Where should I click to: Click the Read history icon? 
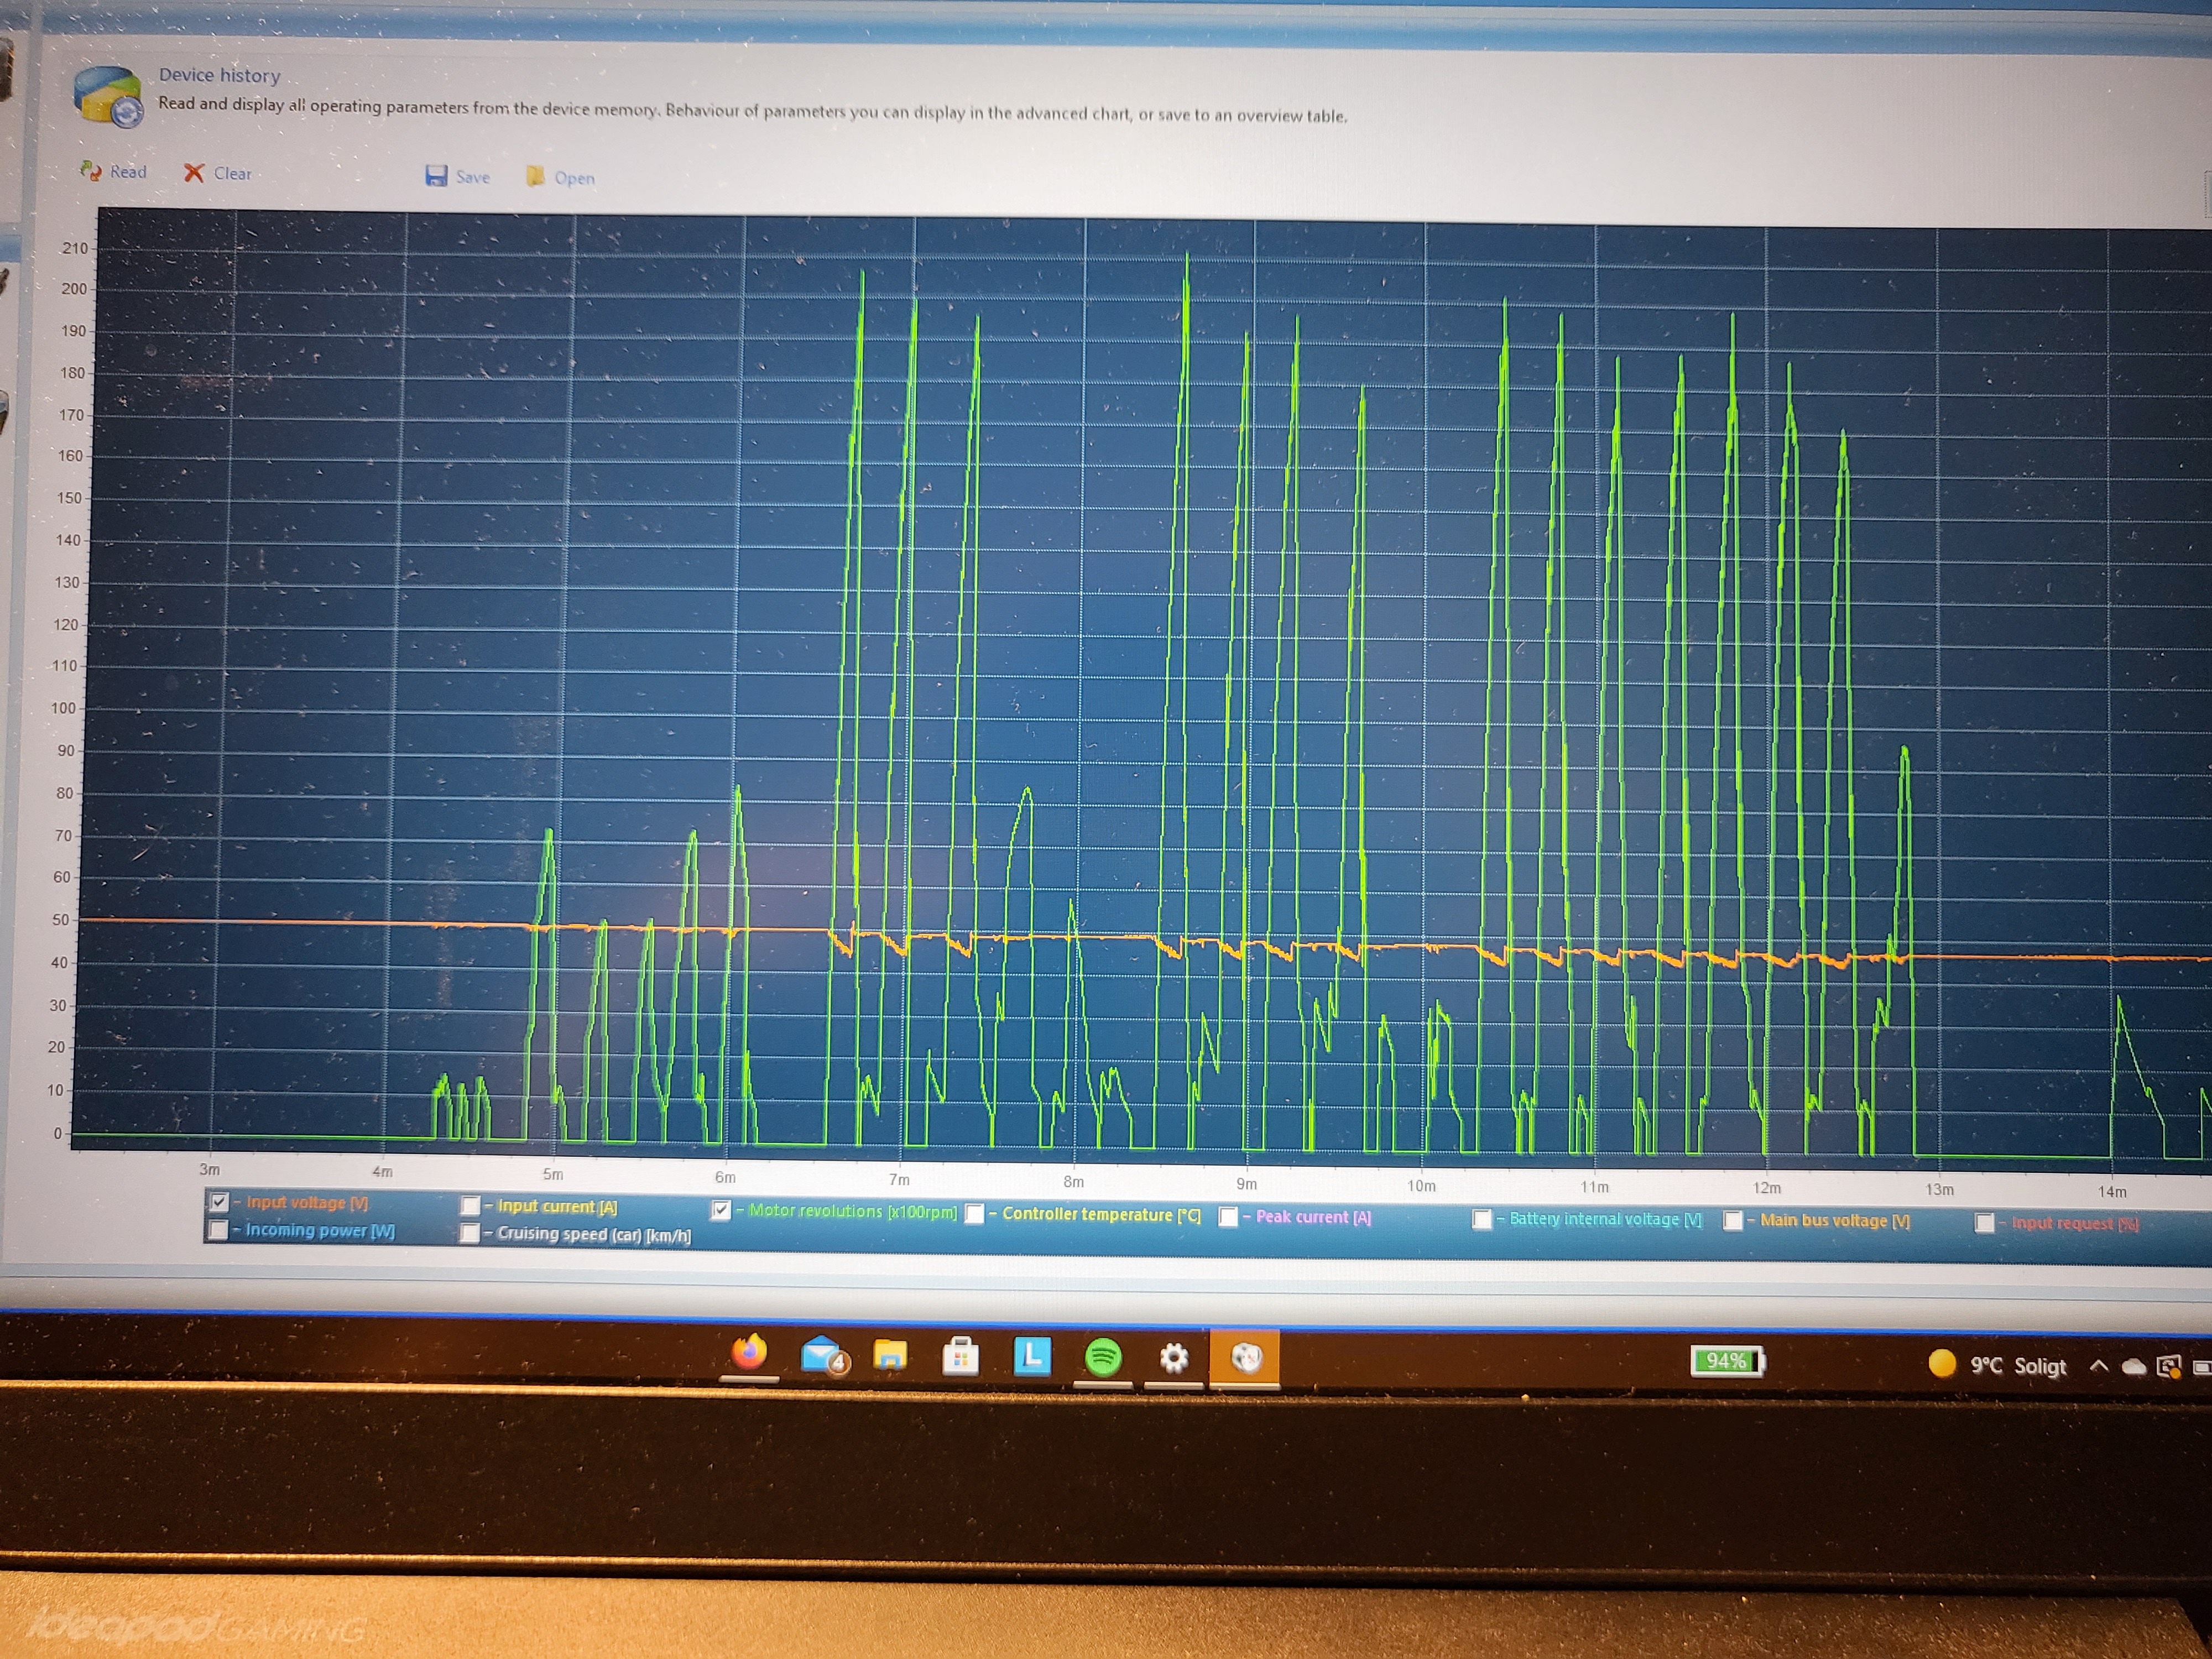(x=91, y=171)
